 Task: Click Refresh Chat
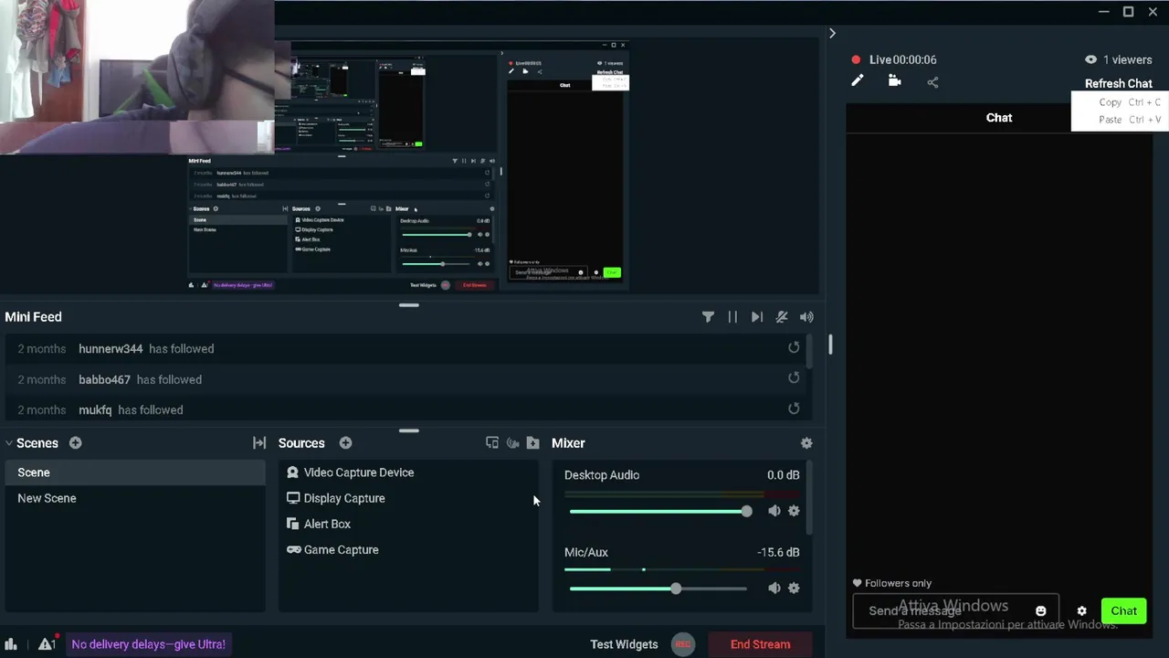point(1118,83)
